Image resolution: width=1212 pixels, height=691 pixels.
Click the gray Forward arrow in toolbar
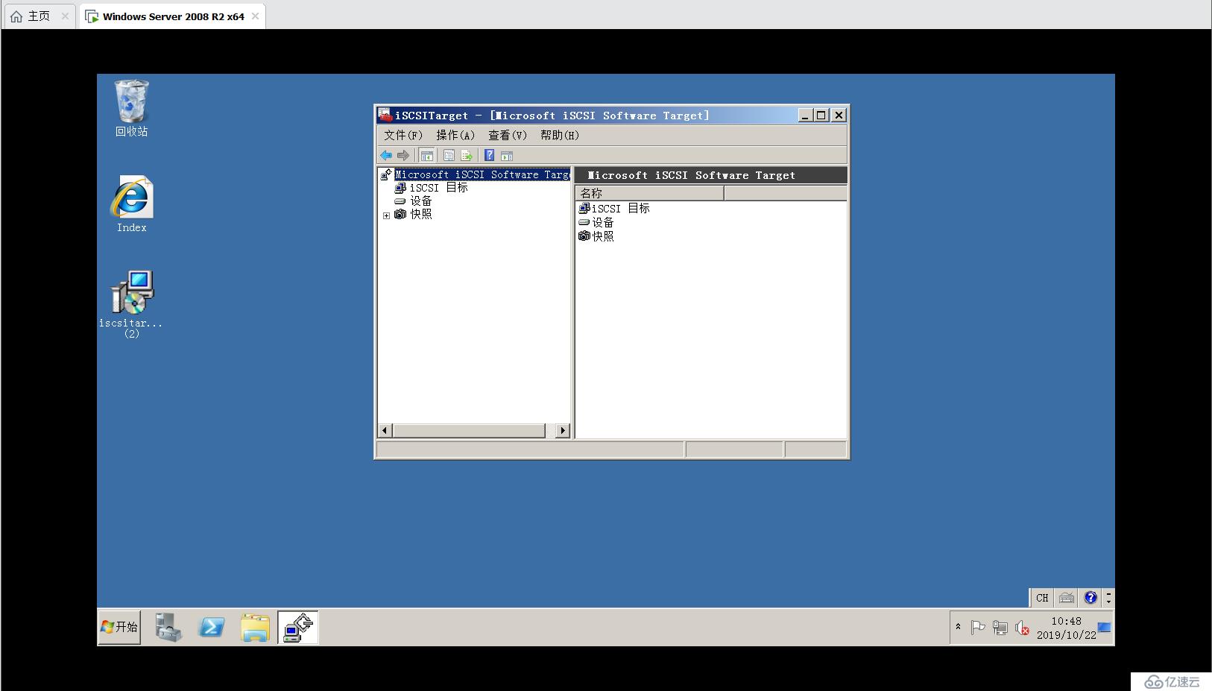403,155
